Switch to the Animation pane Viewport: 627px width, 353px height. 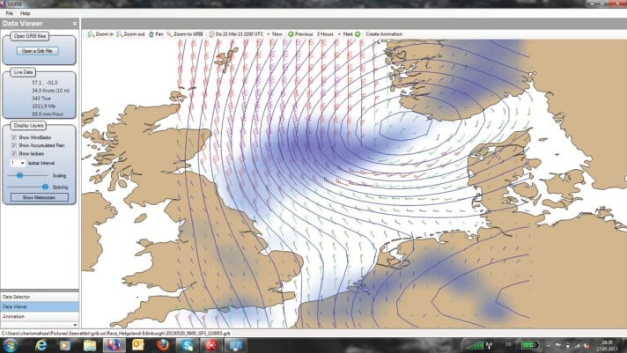(40, 316)
